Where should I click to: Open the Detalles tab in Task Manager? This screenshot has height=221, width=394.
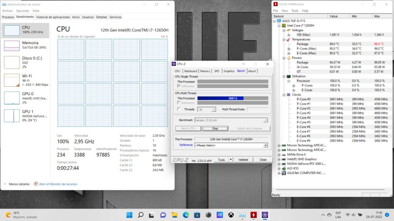(102, 17)
